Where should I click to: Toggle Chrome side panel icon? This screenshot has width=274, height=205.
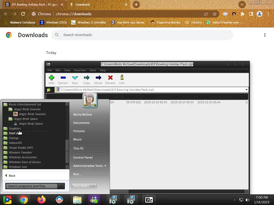[x=251, y=14]
